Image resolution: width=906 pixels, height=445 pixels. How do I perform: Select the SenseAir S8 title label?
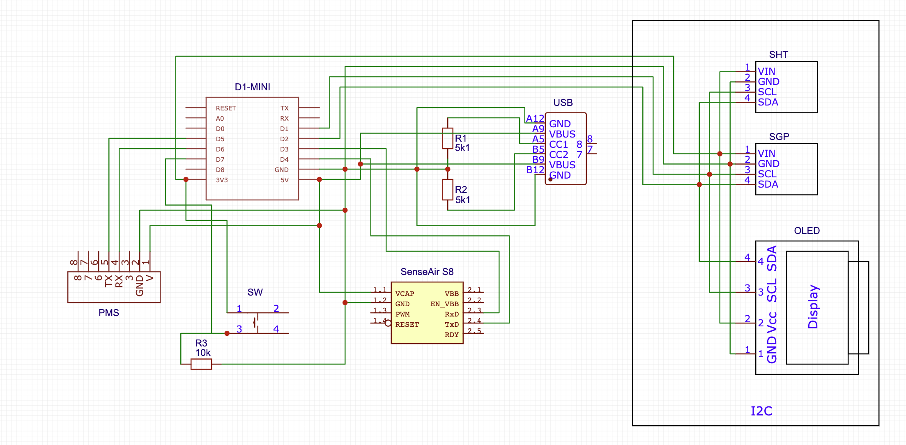(x=427, y=272)
